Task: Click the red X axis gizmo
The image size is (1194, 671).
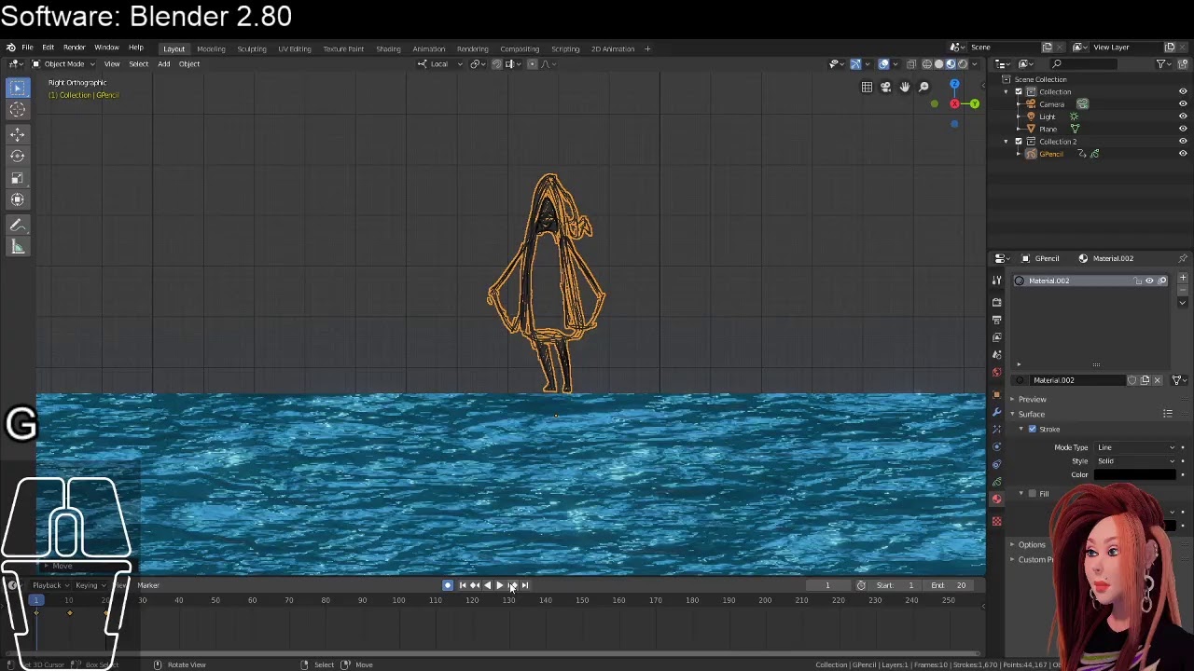Action: [x=954, y=103]
